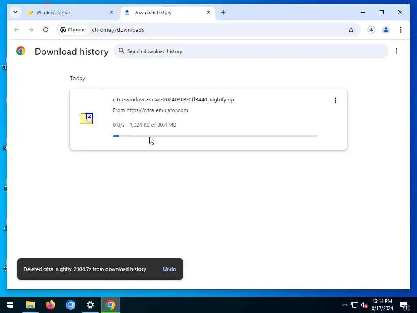The image size is (417, 313).
Task: Click the muted volume tray icon
Action: pyautogui.click(x=364, y=305)
